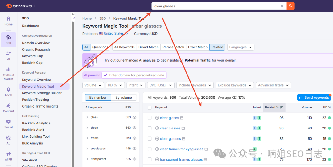Screen dimensions: 333x167
Task: Open AI PR section in left rail
Action: point(9,156)
